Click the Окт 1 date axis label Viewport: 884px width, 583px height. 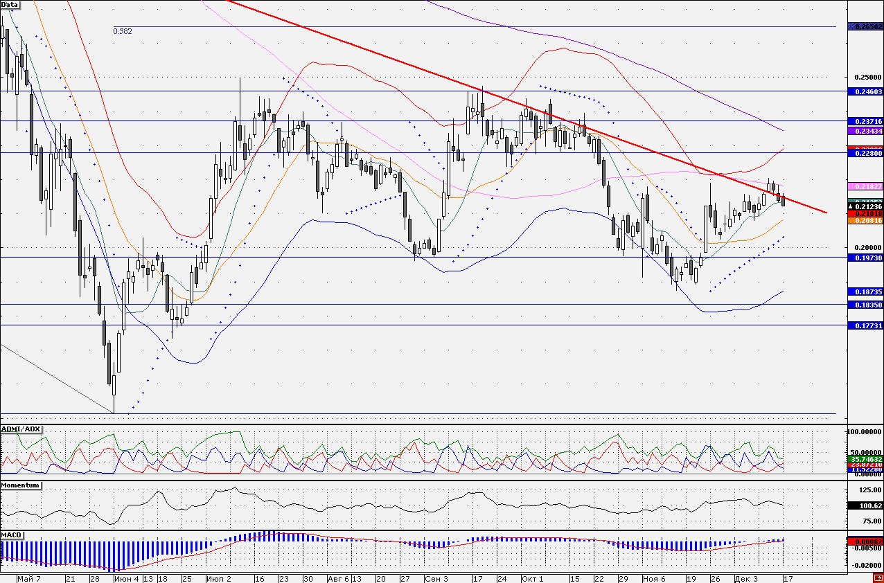pos(532,577)
